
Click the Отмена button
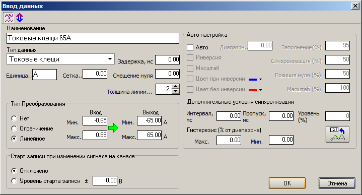337,183
